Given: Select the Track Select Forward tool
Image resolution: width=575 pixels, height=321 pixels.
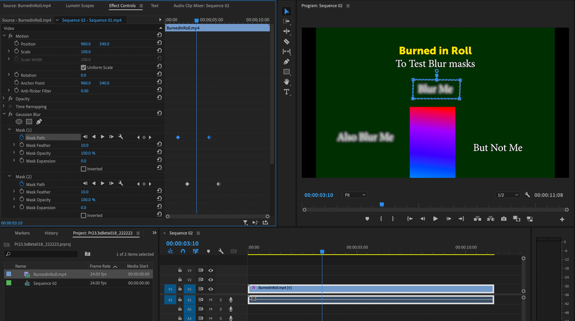Looking at the screenshot, I should (x=286, y=21).
